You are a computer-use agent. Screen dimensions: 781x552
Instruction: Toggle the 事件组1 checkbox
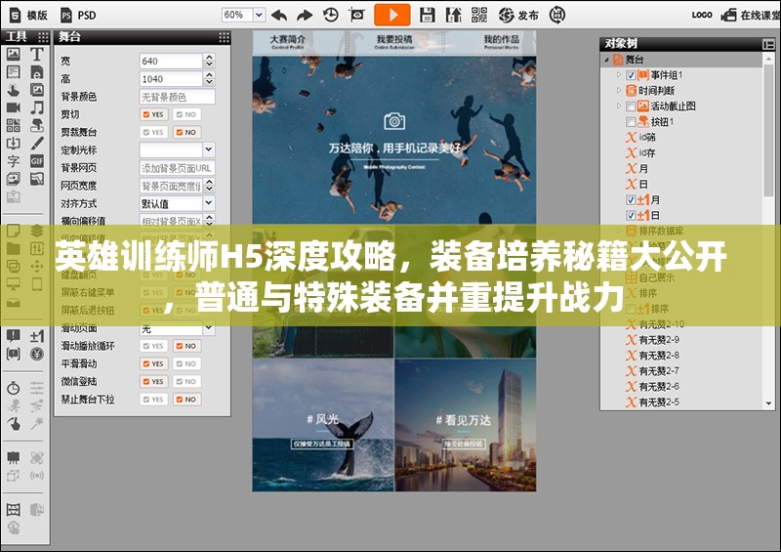631,75
